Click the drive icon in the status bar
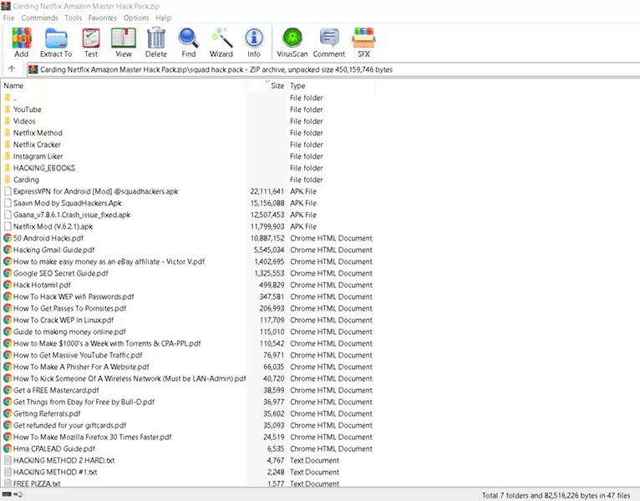 point(7,494)
